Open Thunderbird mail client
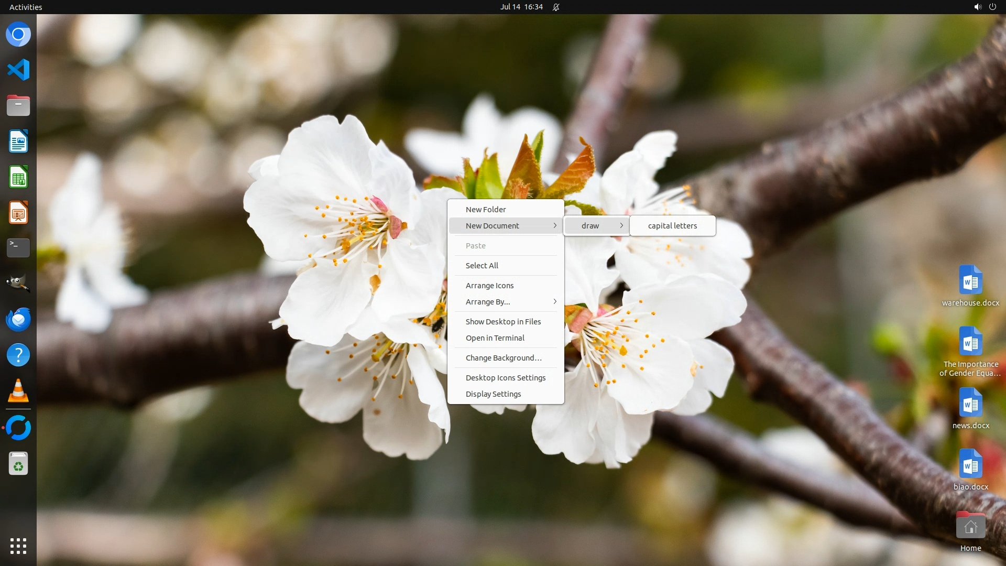 click(18, 319)
